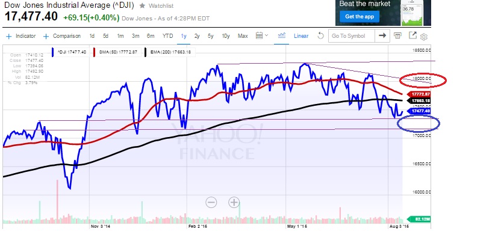
Task: Zoom in with the plus circle
Action: click(234, 202)
